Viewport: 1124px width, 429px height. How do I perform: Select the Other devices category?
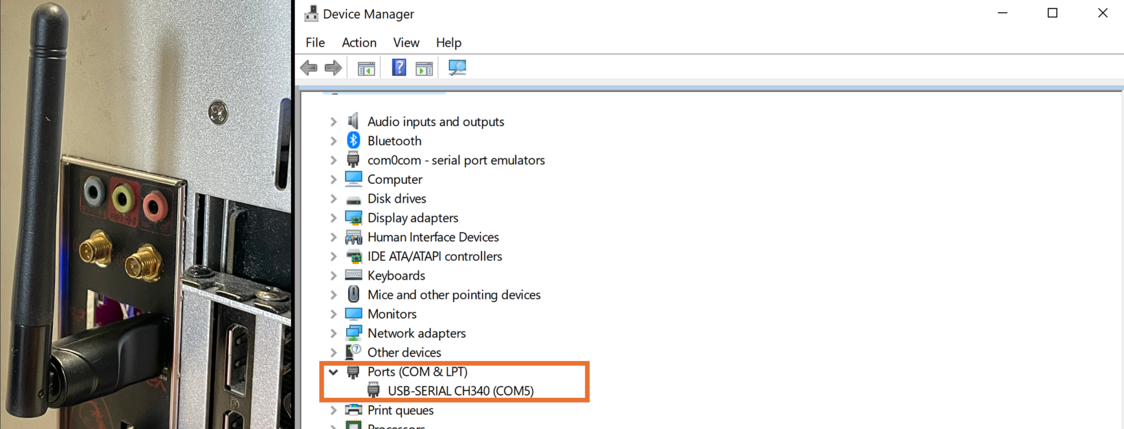pos(404,352)
